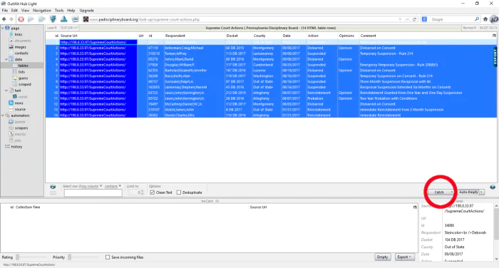Open column picker in catch panel
The image size is (499, 268).
click(x=415, y=207)
